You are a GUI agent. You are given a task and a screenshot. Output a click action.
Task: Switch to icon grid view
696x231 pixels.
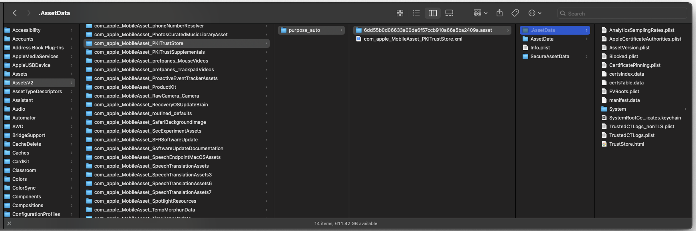[x=400, y=13]
